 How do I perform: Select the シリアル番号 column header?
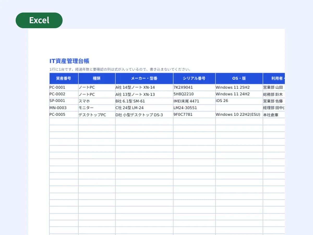click(194, 78)
